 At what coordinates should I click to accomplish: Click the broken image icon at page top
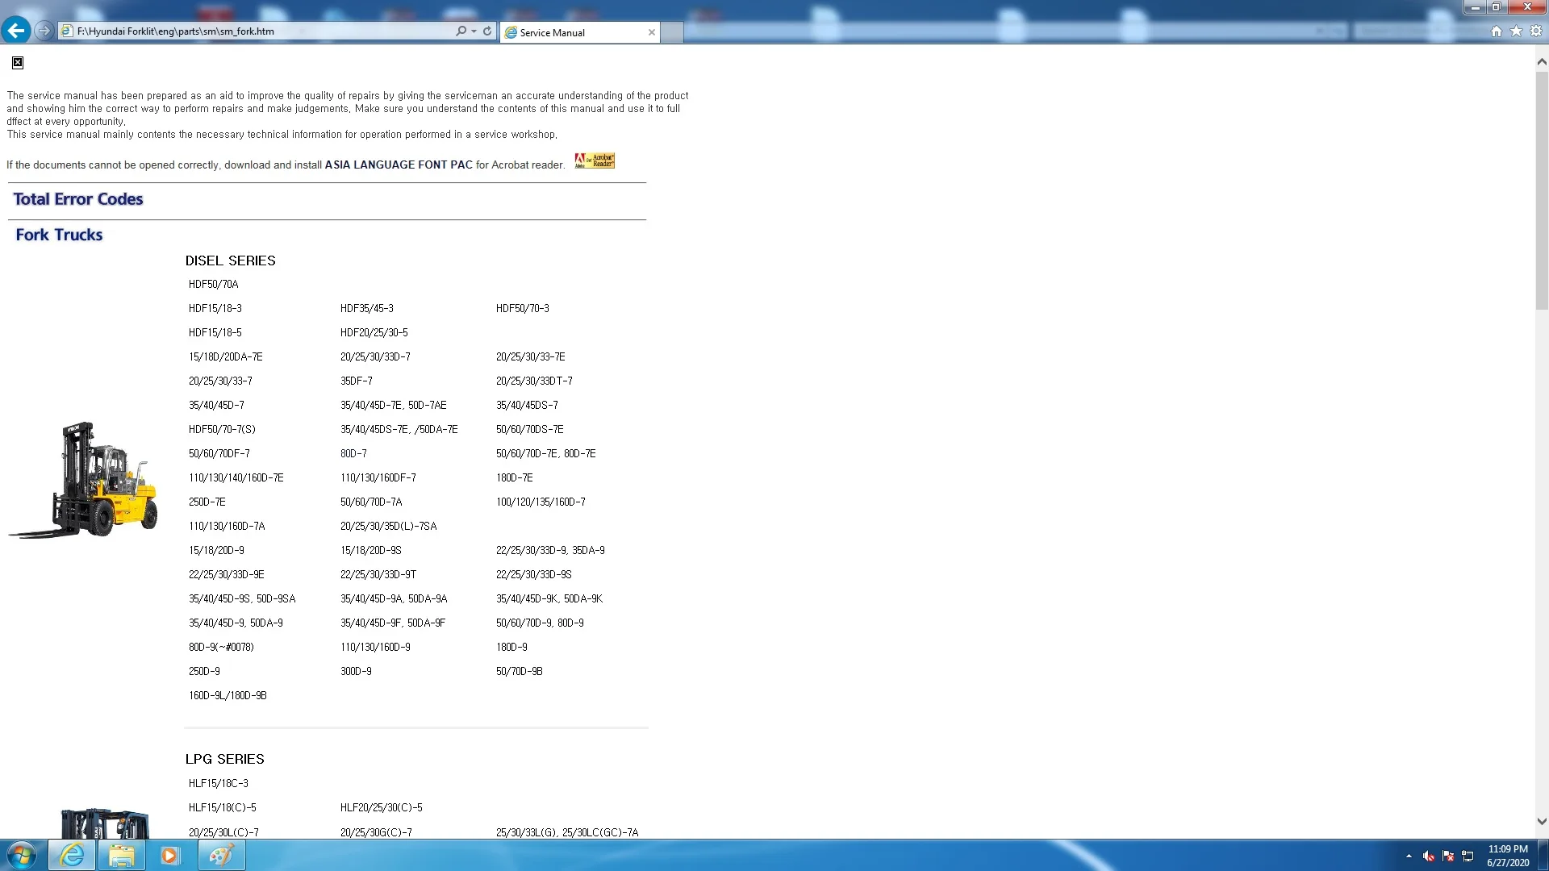click(x=18, y=63)
